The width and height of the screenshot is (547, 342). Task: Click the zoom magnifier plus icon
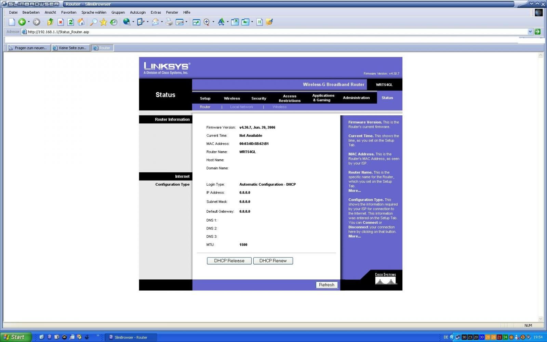[x=206, y=22]
